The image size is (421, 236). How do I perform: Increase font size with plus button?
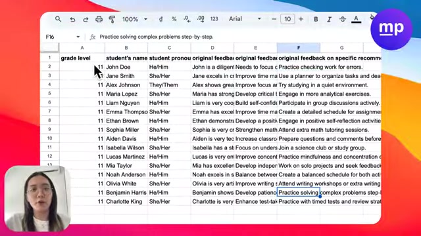click(301, 19)
